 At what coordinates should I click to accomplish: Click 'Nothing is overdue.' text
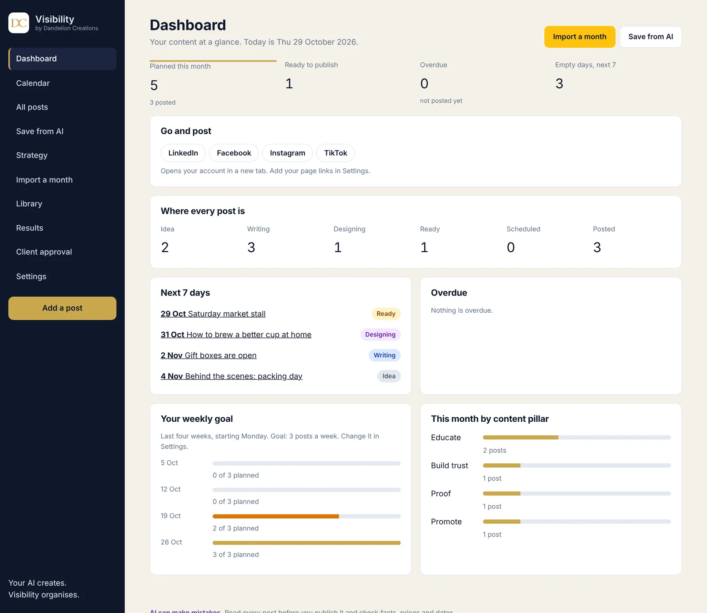[x=462, y=310]
